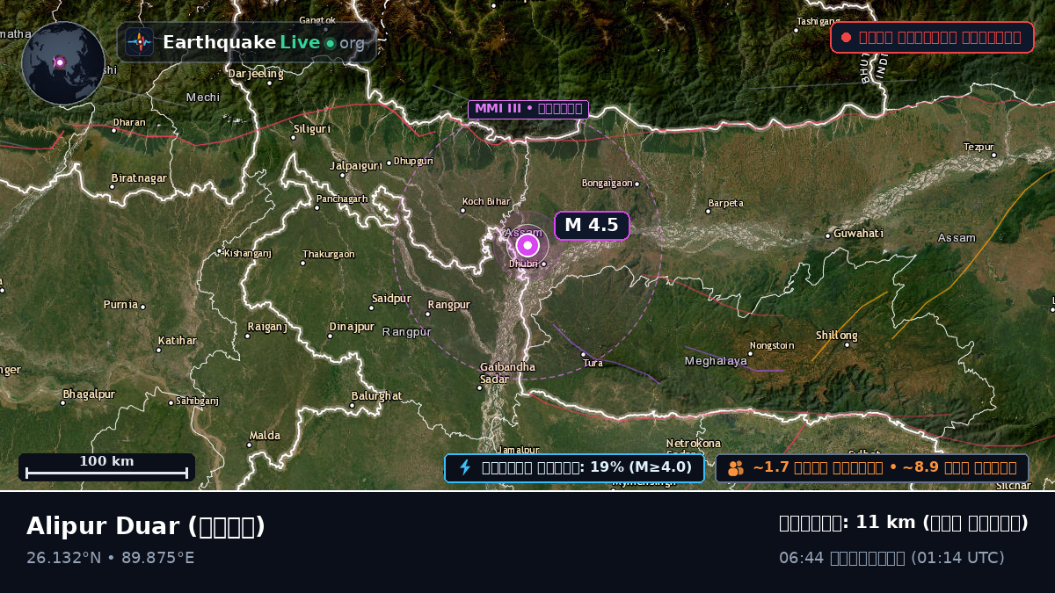The width and height of the screenshot is (1055, 593).
Task: Click the lightning bolt aftershock icon
Action: pyautogui.click(x=465, y=468)
